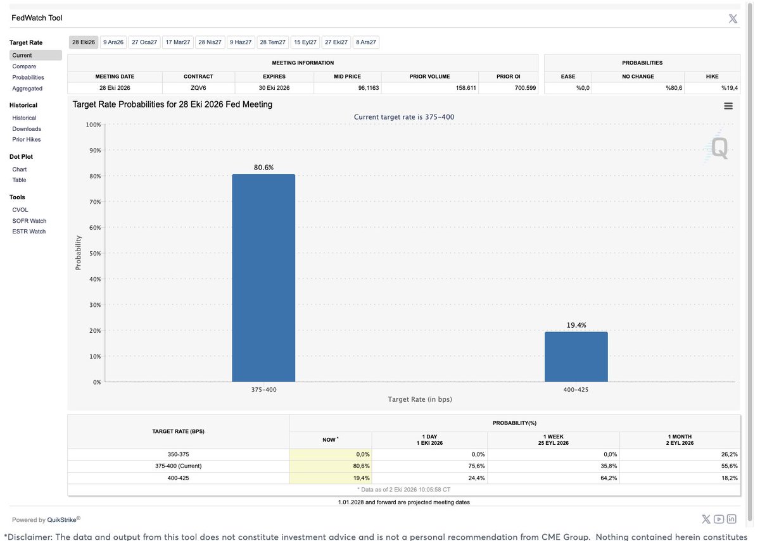Switch to the 27 Oca27 meeting tab
The width and height of the screenshot is (760, 541).
pos(144,42)
